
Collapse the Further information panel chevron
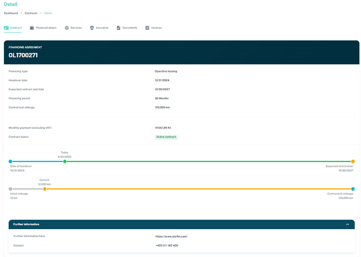347,224
